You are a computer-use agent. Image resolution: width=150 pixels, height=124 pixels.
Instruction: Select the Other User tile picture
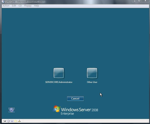pos(92,73)
